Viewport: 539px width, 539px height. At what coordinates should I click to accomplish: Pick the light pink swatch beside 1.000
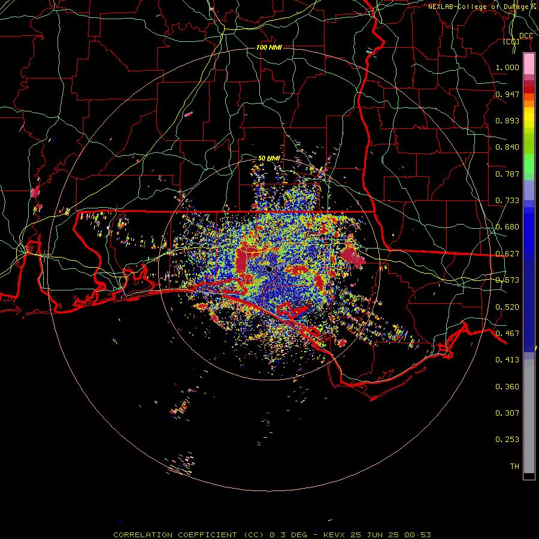coord(529,64)
